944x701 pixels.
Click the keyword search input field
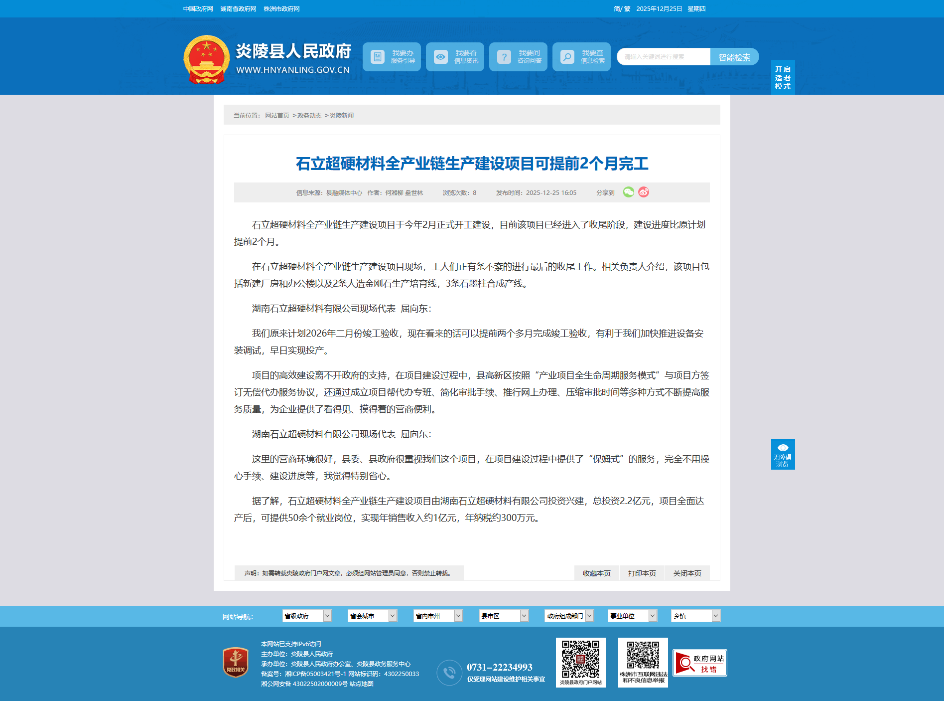(664, 57)
